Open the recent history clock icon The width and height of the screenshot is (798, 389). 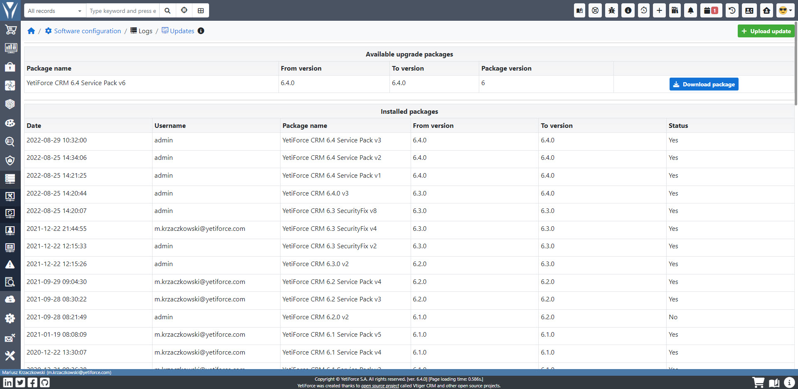tap(732, 10)
